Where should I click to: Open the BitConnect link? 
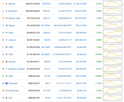pyautogui.click(x=14, y=91)
